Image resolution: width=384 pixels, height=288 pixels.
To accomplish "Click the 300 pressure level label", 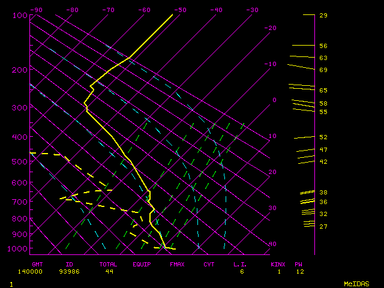I will click(x=20, y=108).
